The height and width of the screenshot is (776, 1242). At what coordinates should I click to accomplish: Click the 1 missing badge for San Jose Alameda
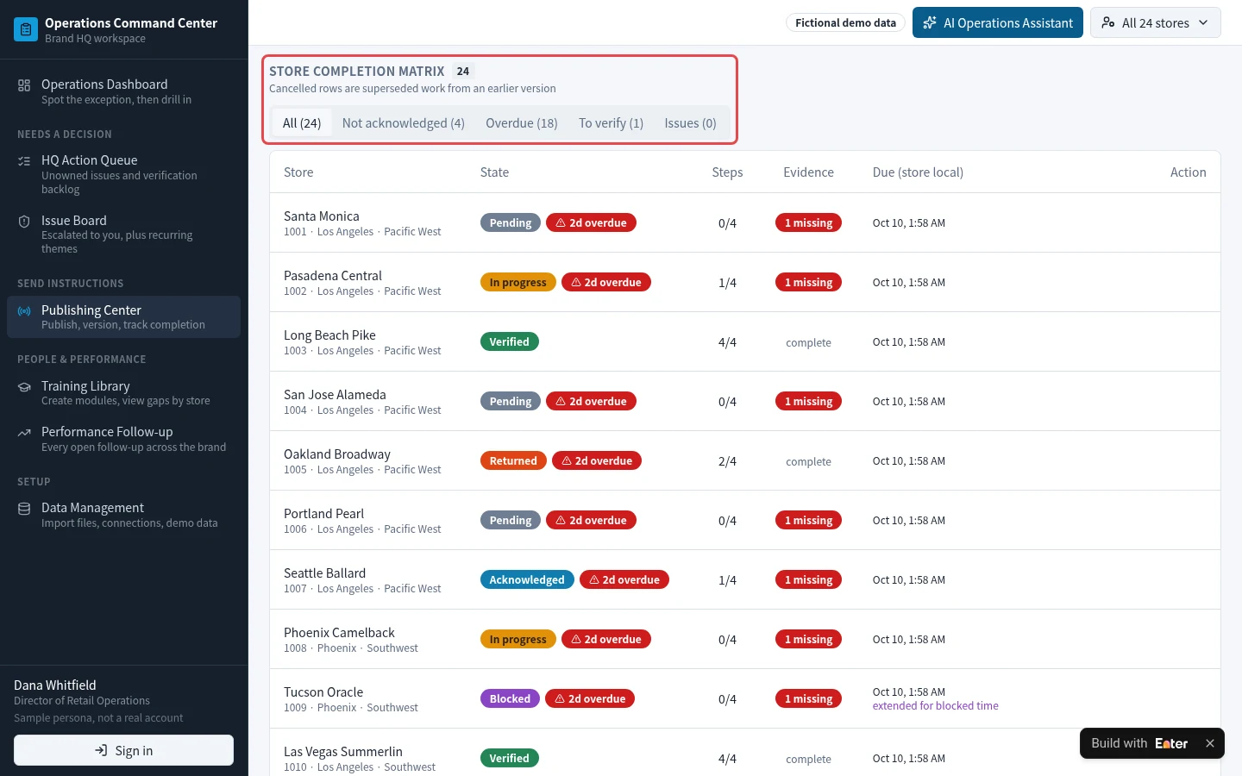point(808,401)
